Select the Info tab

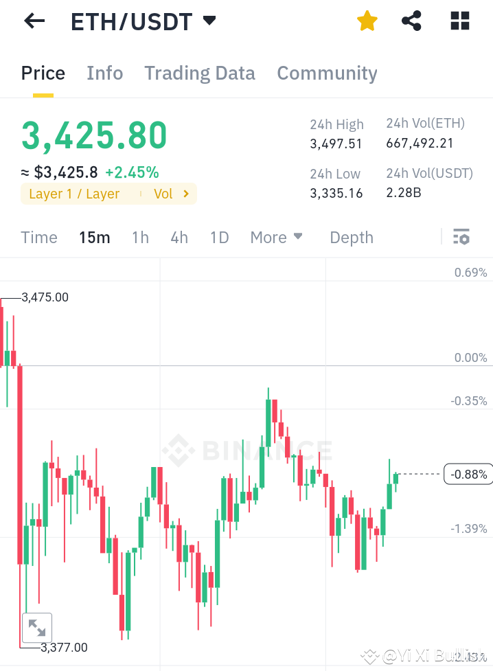(x=104, y=73)
